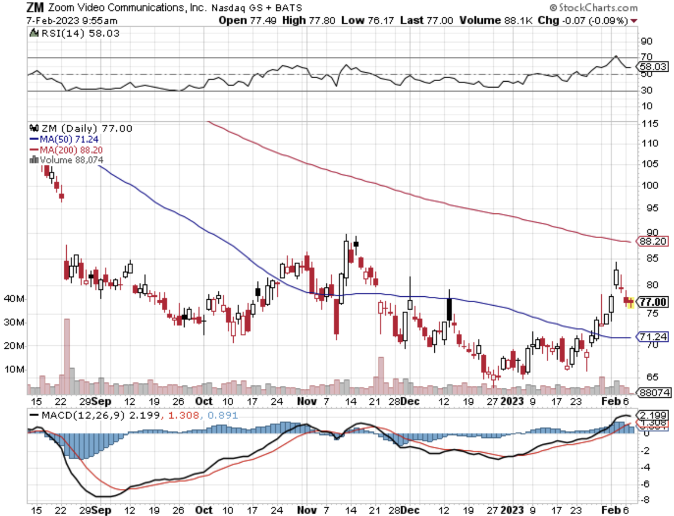Click the 'Low 76.17' quote value
The image size is (674, 516).
click(x=368, y=20)
